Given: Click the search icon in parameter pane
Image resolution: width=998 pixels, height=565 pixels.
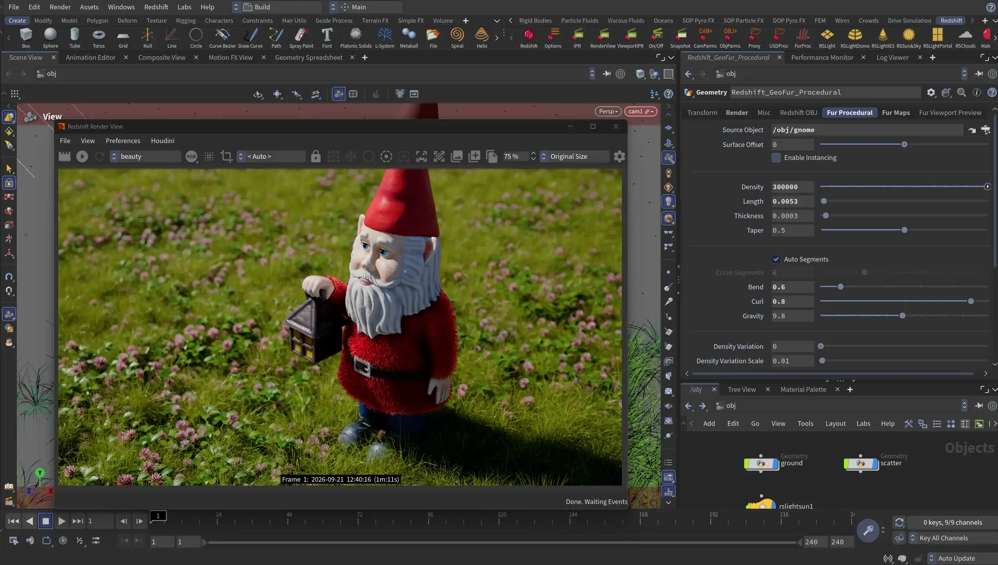Looking at the screenshot, I should click(961, 92).
